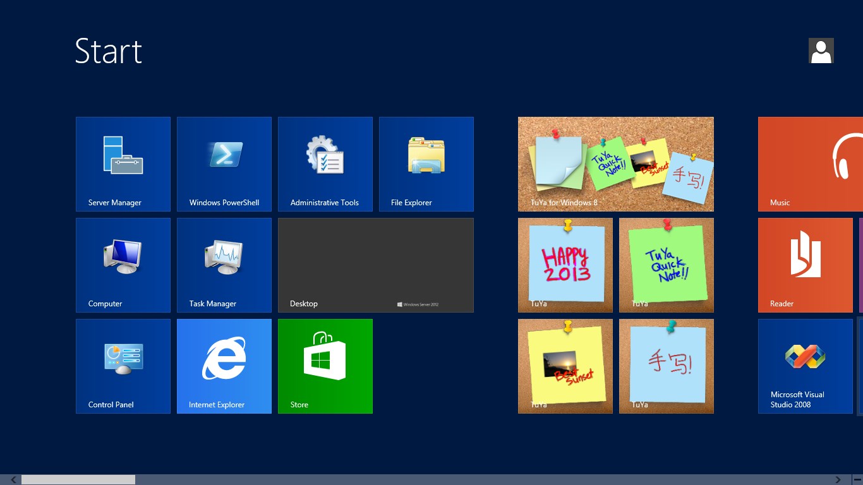The width and height of the screenshot is (863, 485).
Task: Start Task Manager from its tile
Action: pyautogui.click(x=224, y=265)
